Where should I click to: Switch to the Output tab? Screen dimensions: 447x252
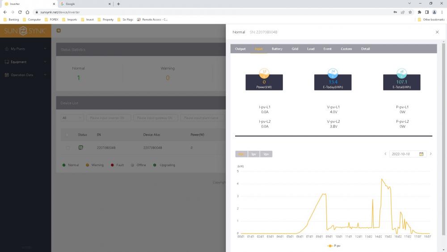(x=240, y=49)
